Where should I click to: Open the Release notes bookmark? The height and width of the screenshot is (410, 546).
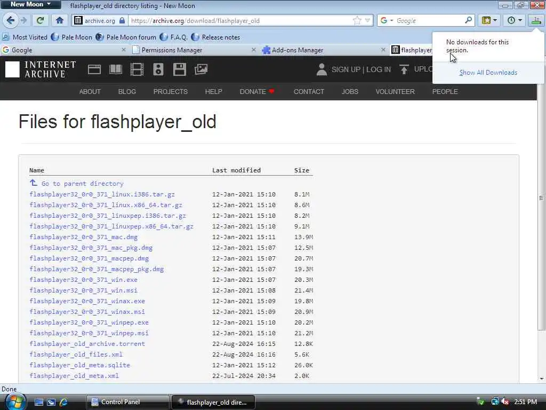pos(215,37)
